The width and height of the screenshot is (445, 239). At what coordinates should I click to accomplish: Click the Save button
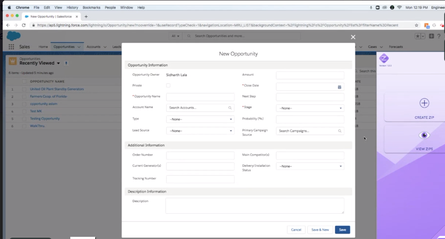coord(342,230)
